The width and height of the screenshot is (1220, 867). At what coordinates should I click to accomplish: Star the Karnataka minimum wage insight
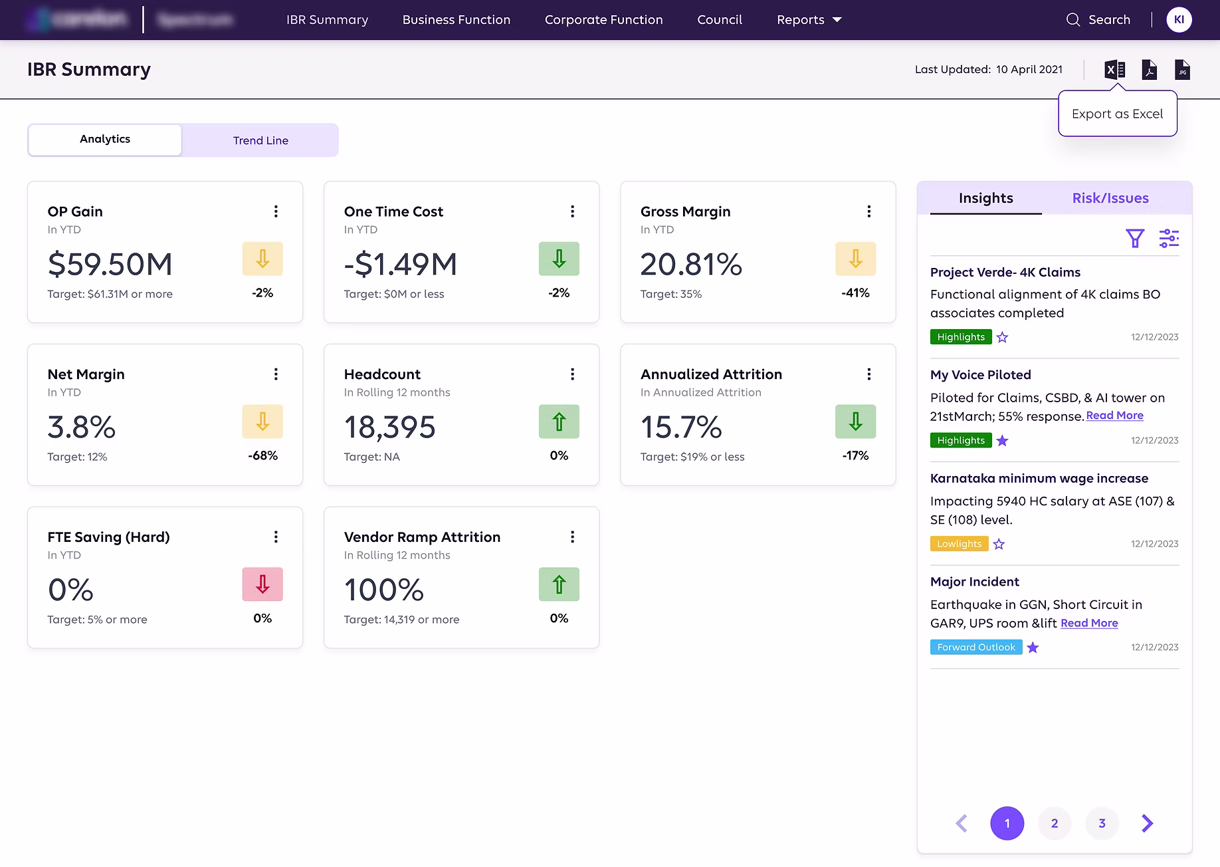tap(999, 545)
